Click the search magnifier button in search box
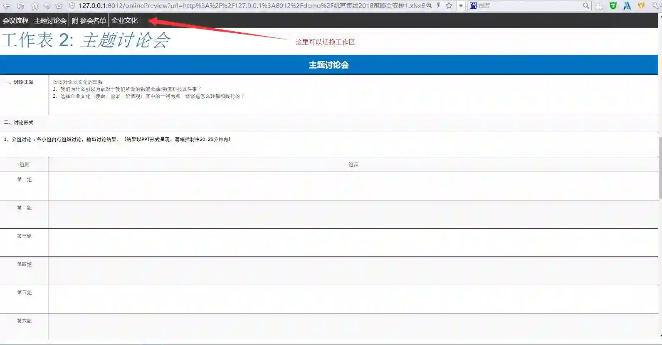Image resolution: width=662 pixels, height=345 pixels. coord(586,5)
